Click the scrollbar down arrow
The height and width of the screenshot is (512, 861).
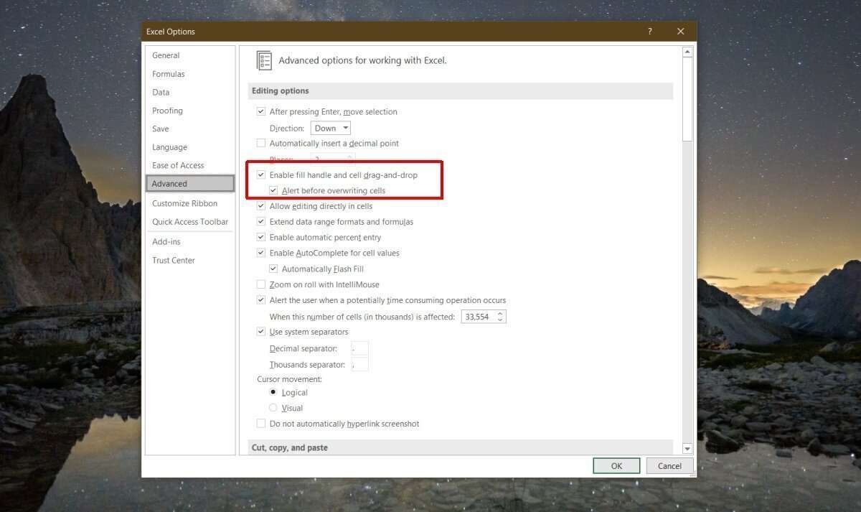(x=687, y=448)
